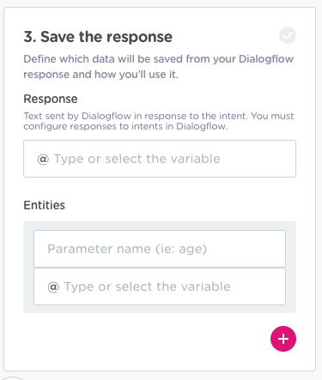
Task: Click the "Entities" section label
Action: pos(45,205)
